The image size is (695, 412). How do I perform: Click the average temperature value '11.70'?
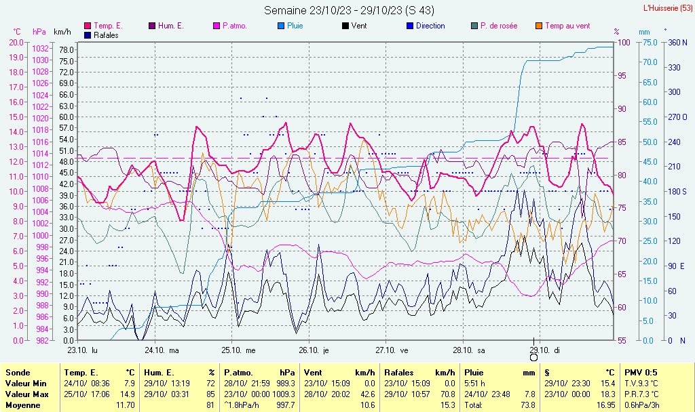pos(126,405)
